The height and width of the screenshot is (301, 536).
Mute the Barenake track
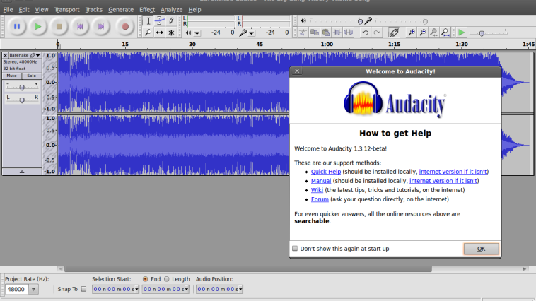[11, 76]
